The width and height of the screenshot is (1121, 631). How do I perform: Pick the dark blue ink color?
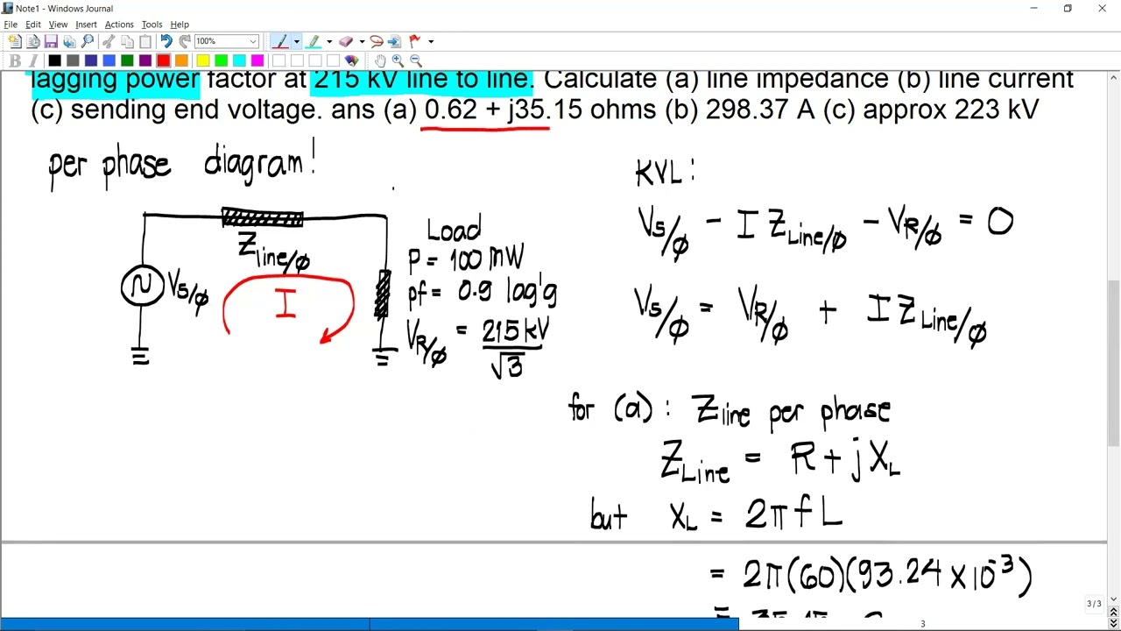91,60
